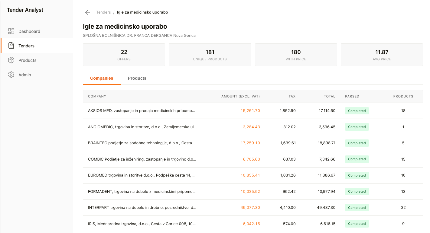Click the Completed badge for EUROMED
Screen dimensions: 430x233
click(357, 175)
